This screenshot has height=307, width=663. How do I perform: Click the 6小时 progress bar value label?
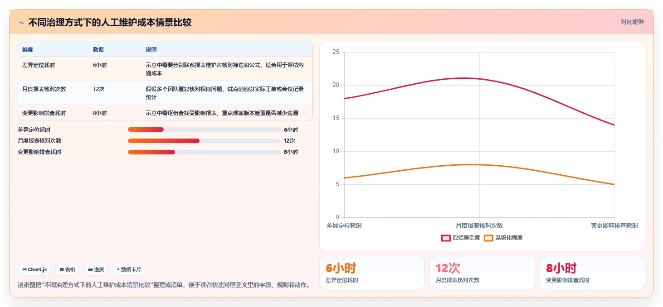[x=291, y=130]
